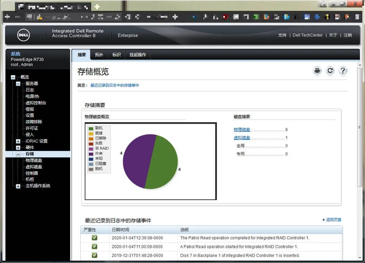The image size is (365, 263).
Task: Click the 2019-12-31T01:48:28-0600 timestamp cell
Action: [x=137, y=255]
